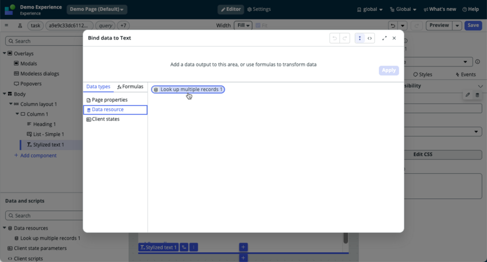Select List - Simple 1 component

tap(45, 134)
